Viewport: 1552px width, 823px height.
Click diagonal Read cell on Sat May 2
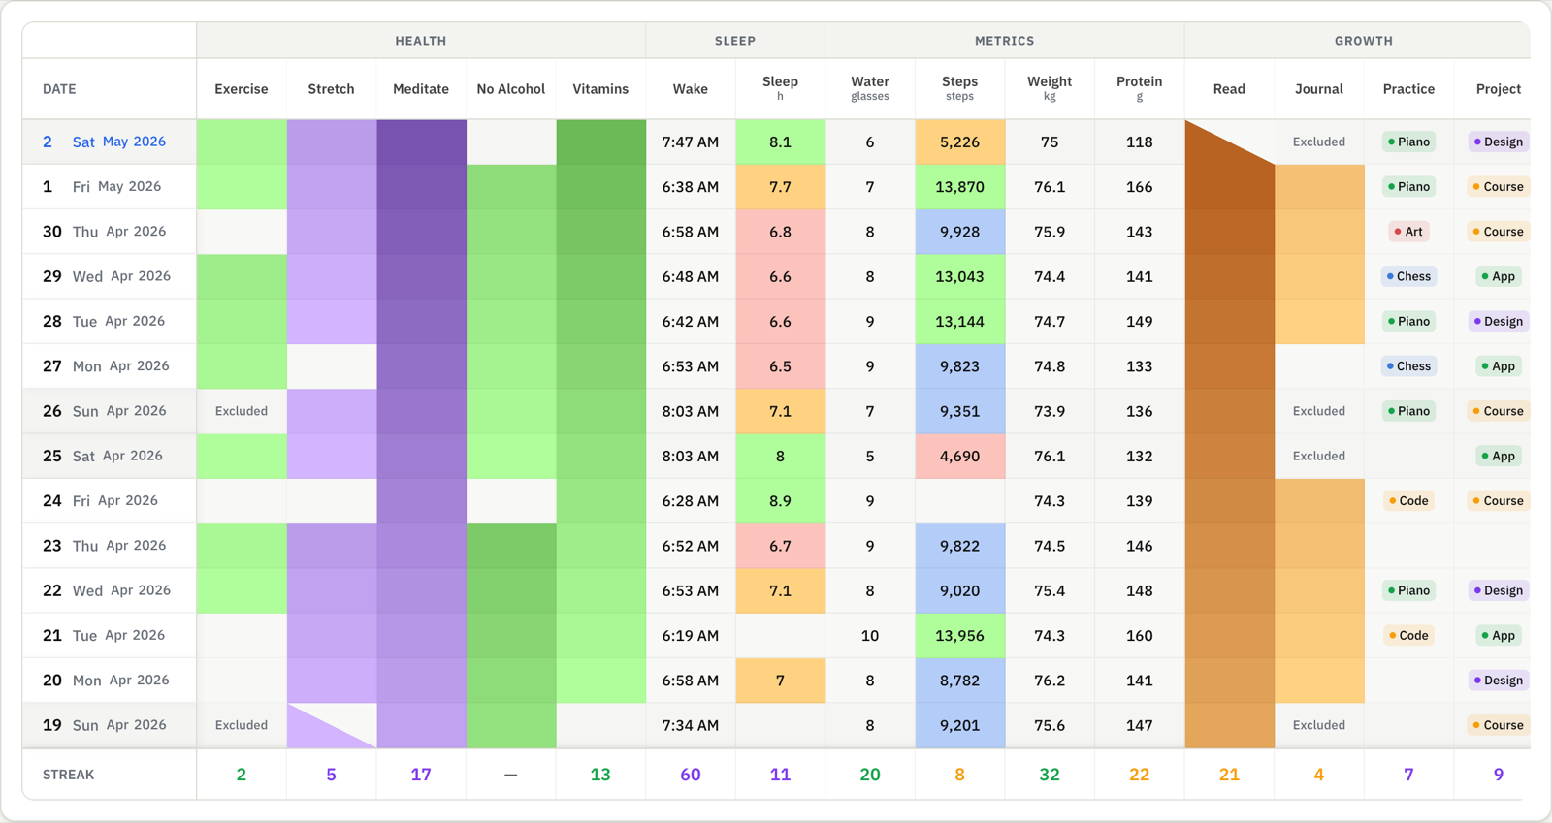point(1229,142)
